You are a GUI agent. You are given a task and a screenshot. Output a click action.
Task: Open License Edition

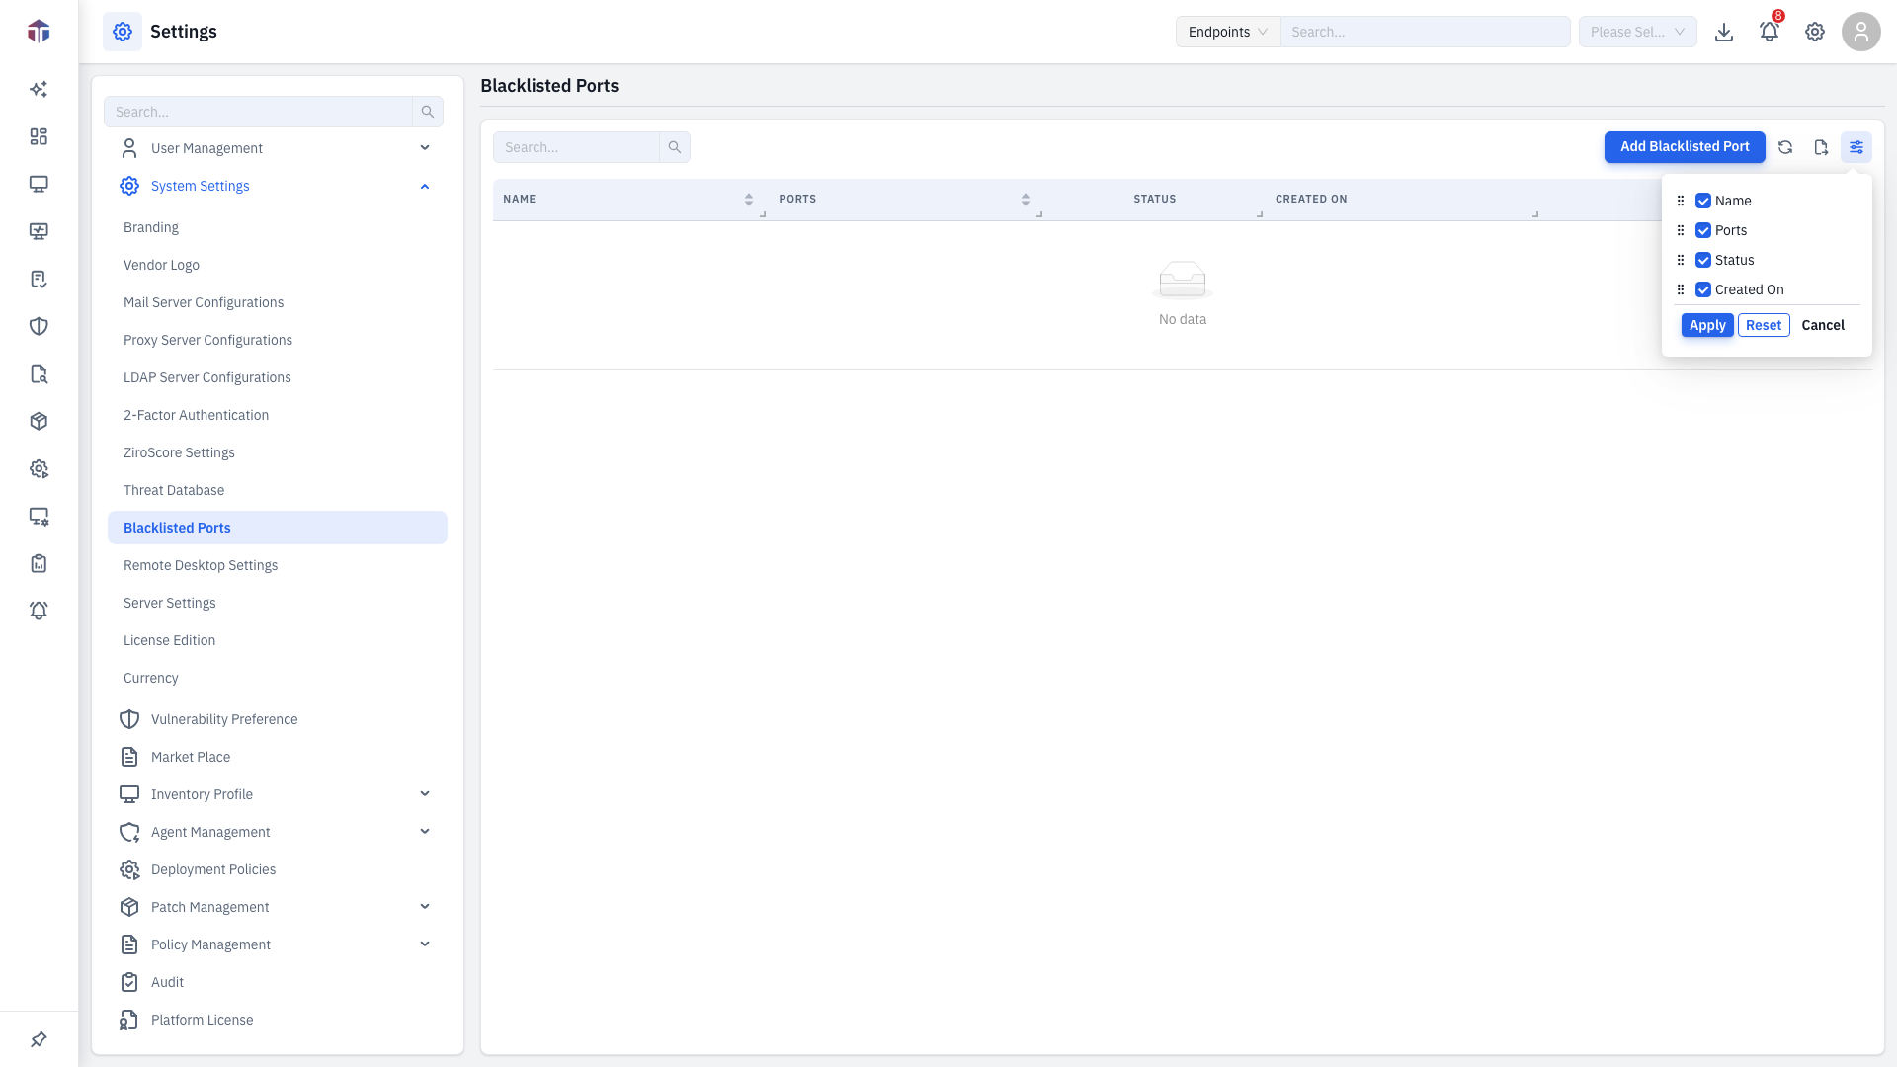click(169, 640)
